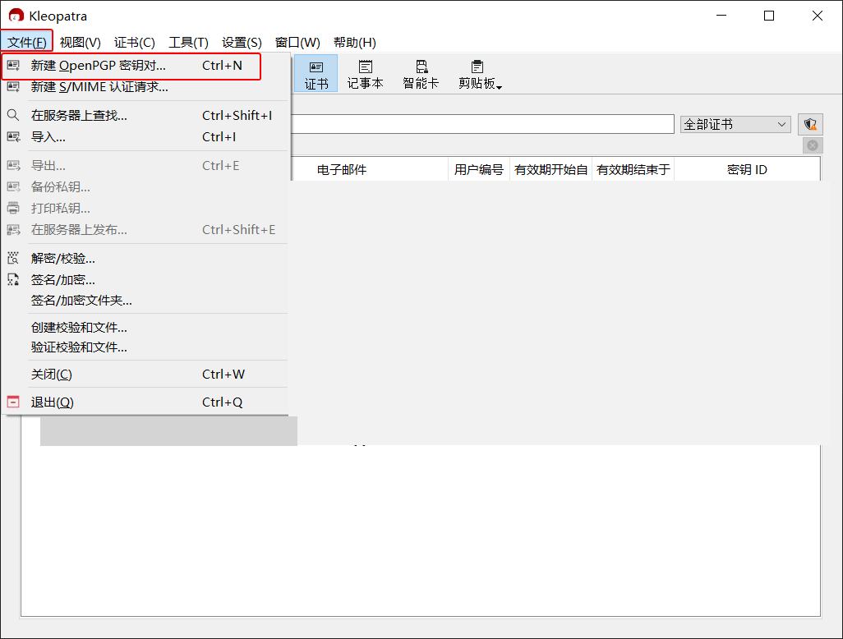Click magnifier icon beside 在服务器上查找
This screenshot has width=843, height=639.
[13, 115]
